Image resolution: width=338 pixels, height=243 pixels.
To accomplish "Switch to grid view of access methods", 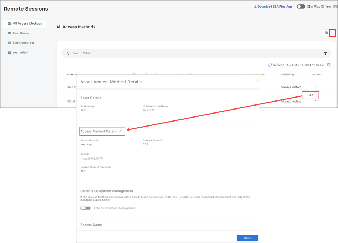I will tap(326, 33).
